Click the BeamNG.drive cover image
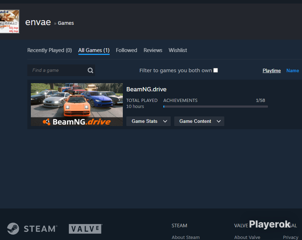Screen dimensions: 302x240 click(x=77, y=104)
